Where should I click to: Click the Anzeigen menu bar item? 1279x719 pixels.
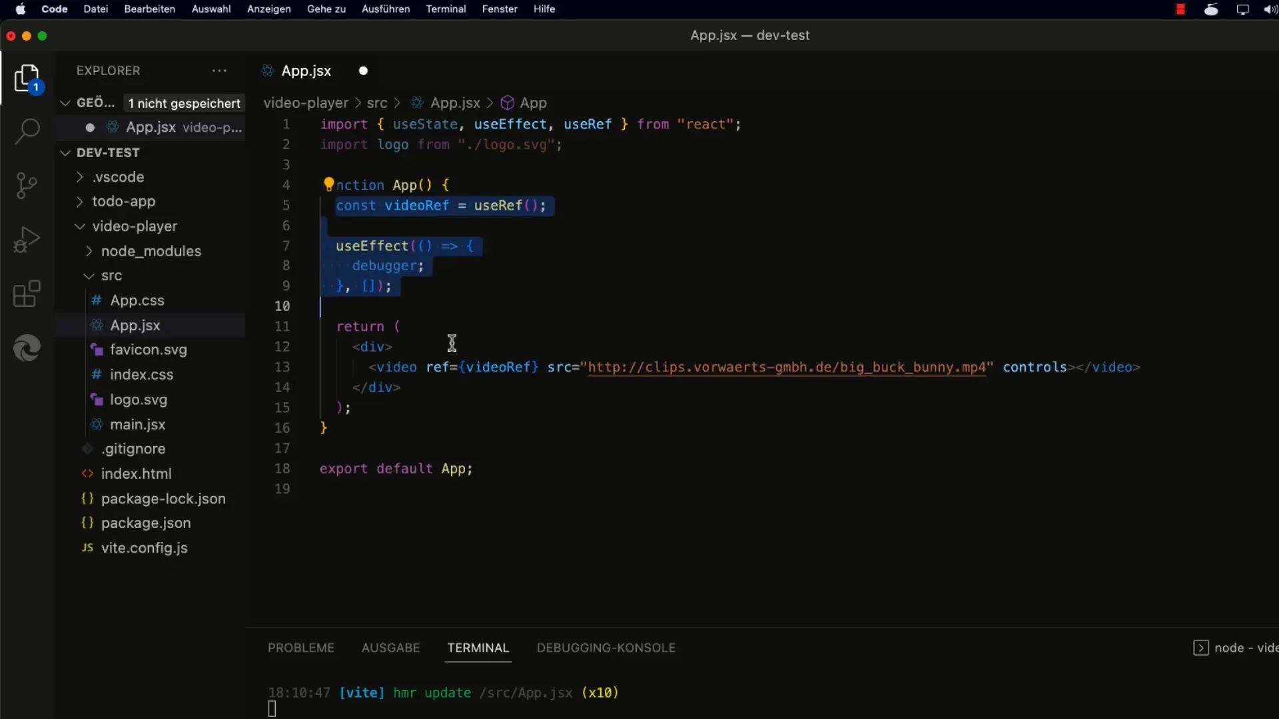pyautogui.click(x=269, y=9)
